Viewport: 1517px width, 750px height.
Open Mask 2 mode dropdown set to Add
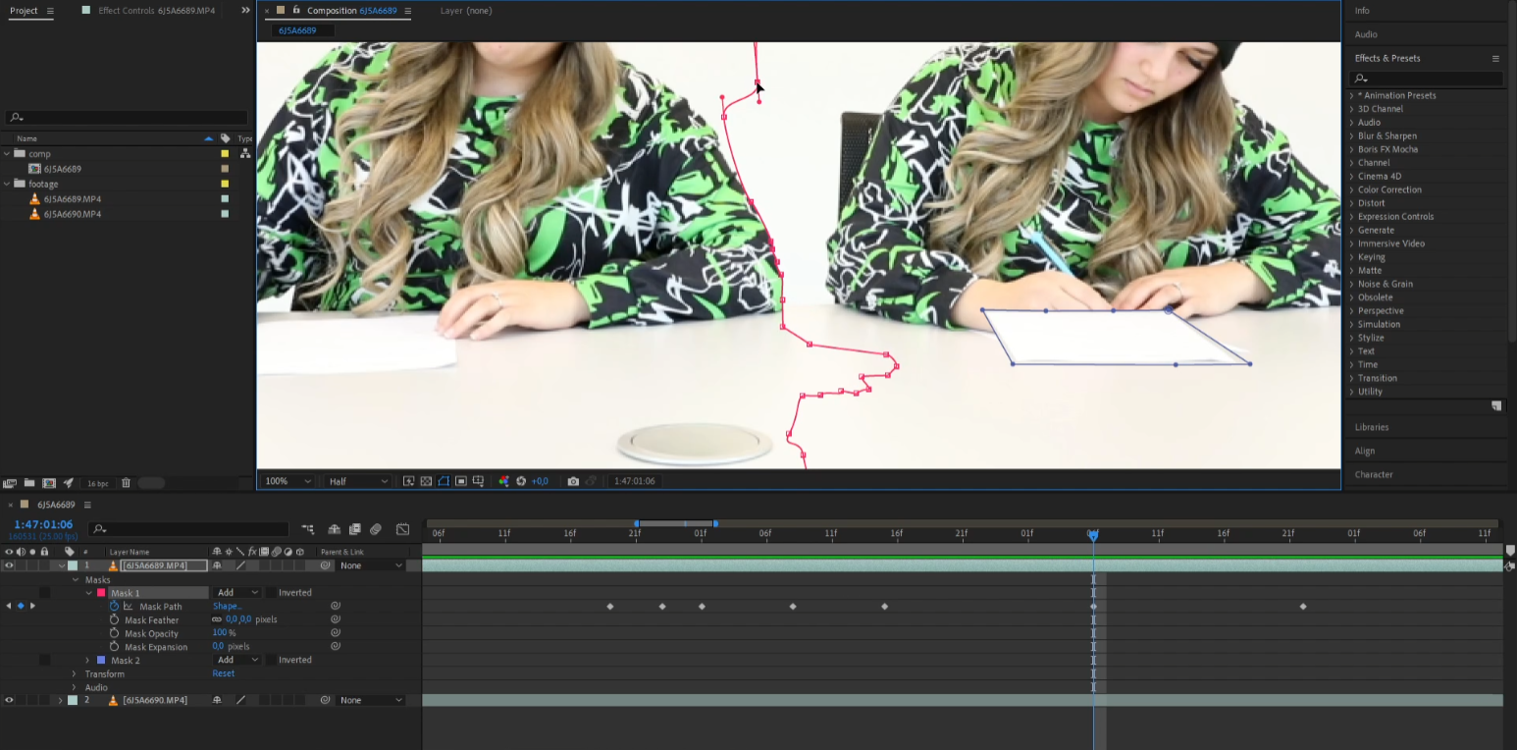(237, 660)
